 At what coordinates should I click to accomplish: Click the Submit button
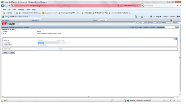click(5, 52)
